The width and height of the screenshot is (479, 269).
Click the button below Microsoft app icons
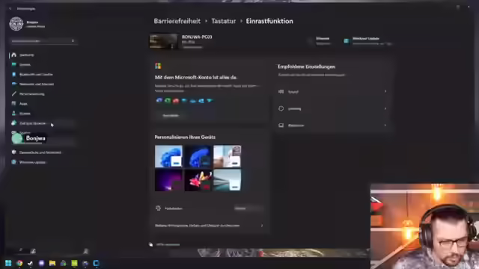pyautogui.click(x=171, y=115)
